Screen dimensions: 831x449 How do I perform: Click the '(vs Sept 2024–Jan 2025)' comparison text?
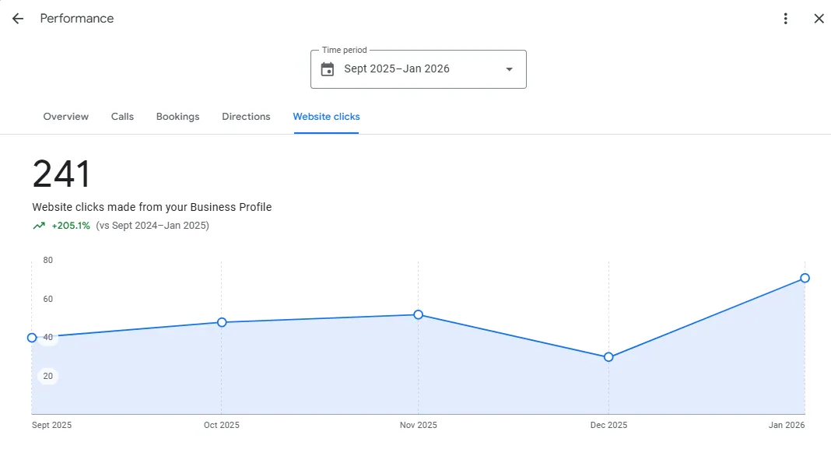pos(153,226)
